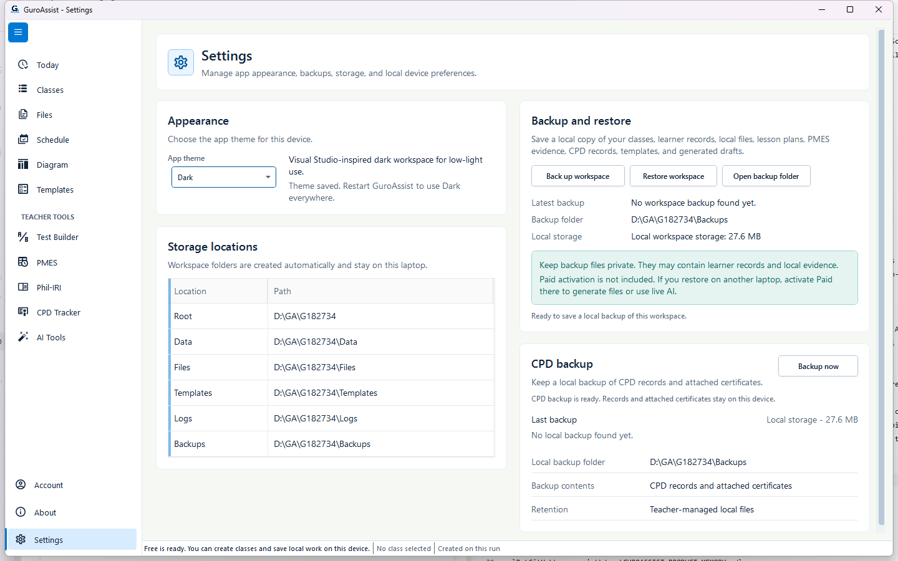Click the 'No class selected' status bar entry
Viewport: 898px width, 561px height.
(403, 549)
